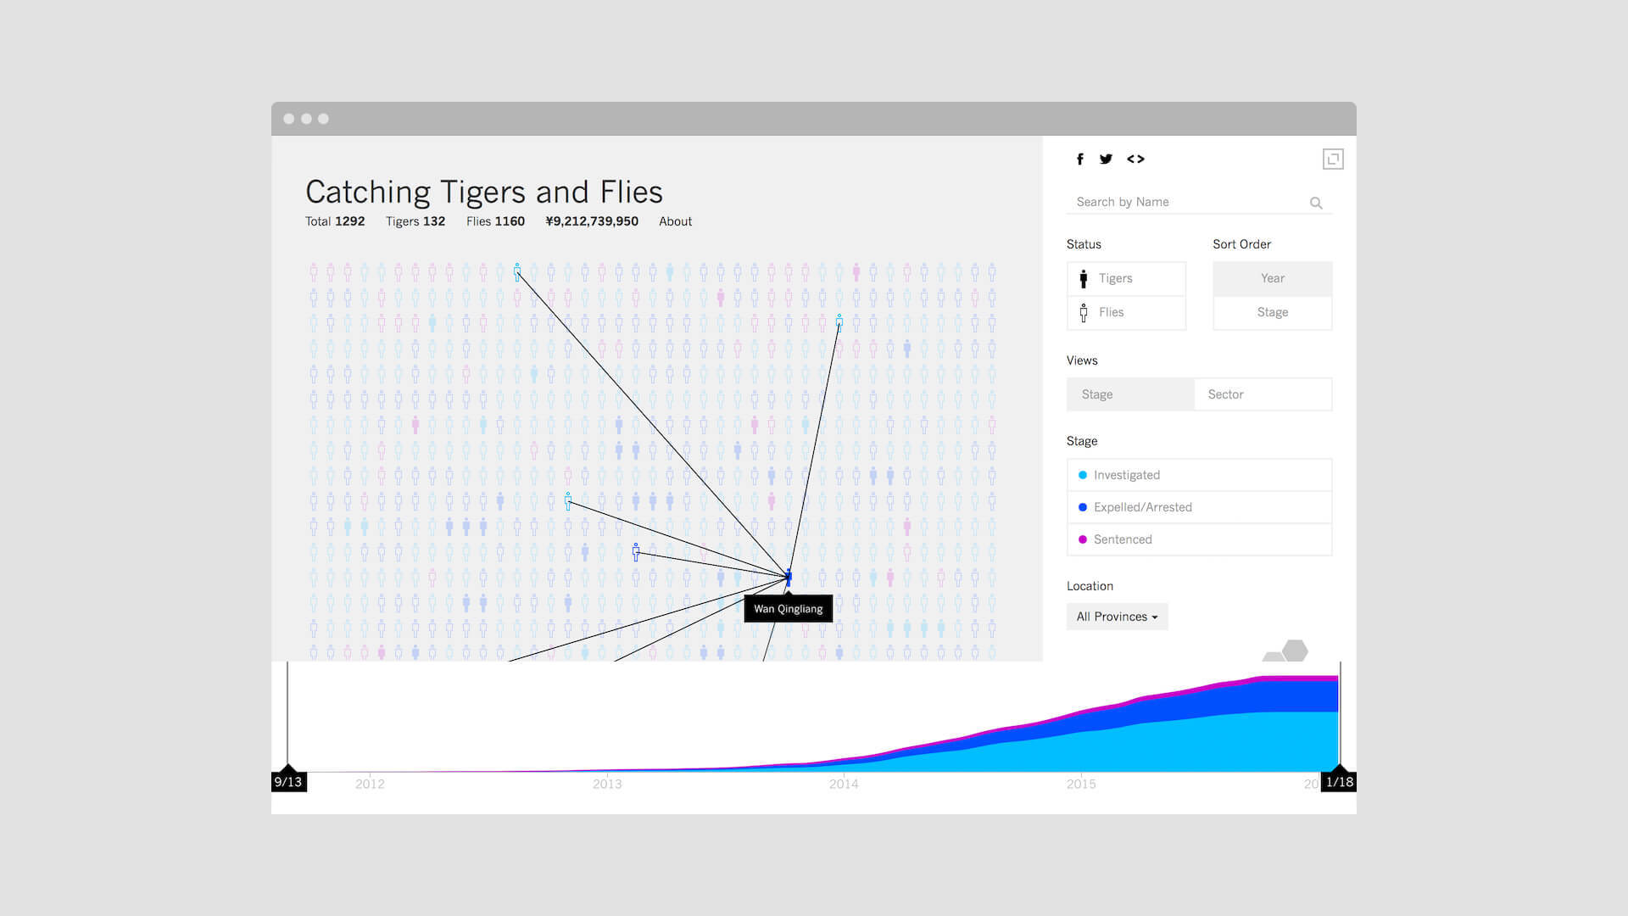The image size is (1628, 916).
Task: Sort figures by Year
Action: (1272, 278)
